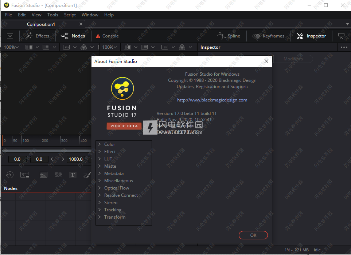Toggle the Nodes panel button

(x=73, y=36)
